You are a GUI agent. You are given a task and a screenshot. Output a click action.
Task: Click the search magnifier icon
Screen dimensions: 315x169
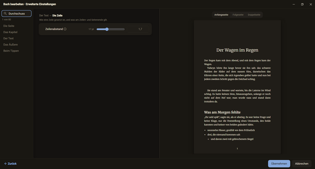point(5,13)
